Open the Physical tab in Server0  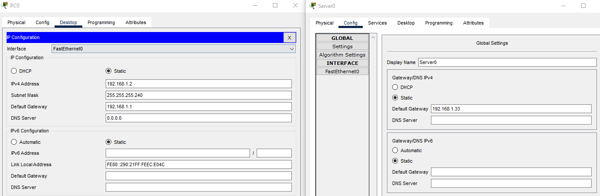[324, 23]
